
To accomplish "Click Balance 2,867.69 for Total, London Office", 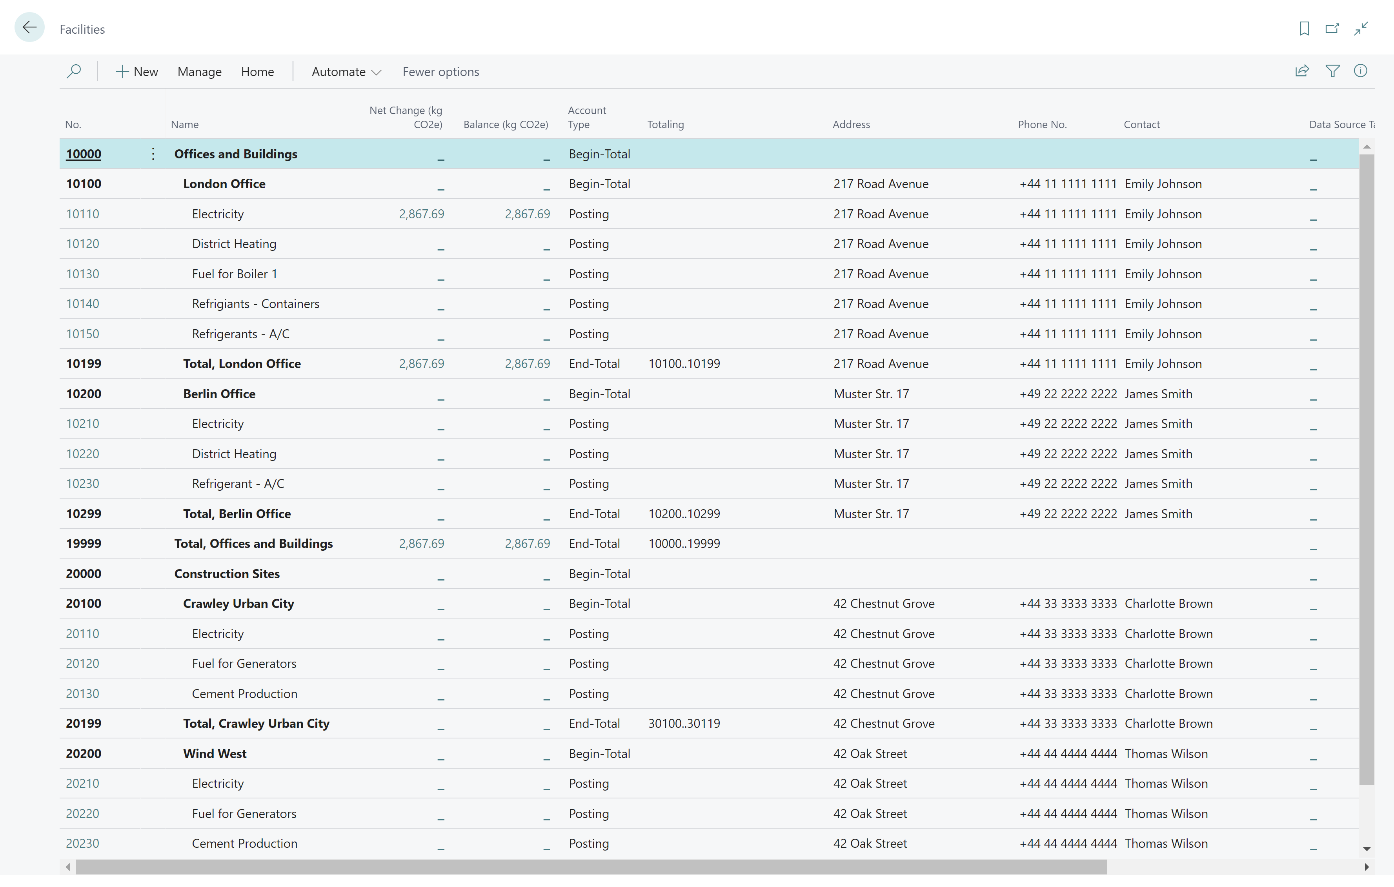I will point(528,364).
